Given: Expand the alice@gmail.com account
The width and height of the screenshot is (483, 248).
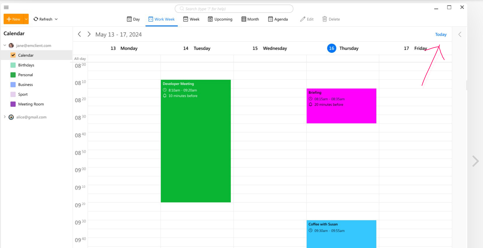Looking at the screenshot, I should 5,117.
